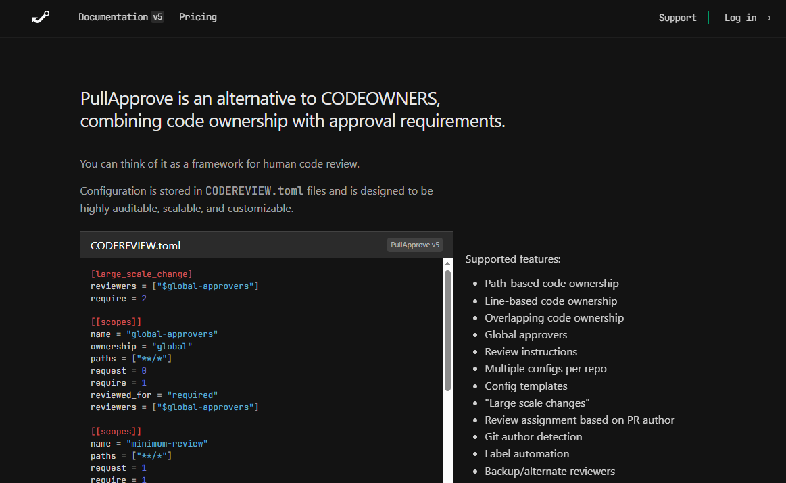Screen dimensions: 786x483
Task: Click the inline CODEREVIEW.toml code text
Action: pos(255,191)
